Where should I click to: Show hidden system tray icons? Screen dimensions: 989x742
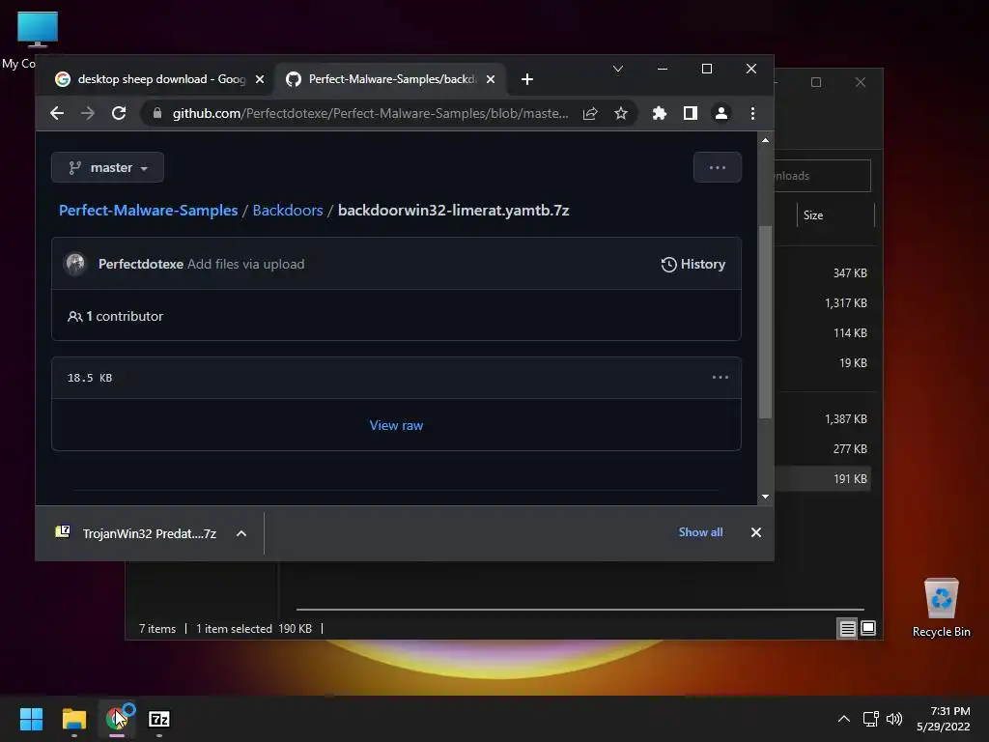point(844,719)
